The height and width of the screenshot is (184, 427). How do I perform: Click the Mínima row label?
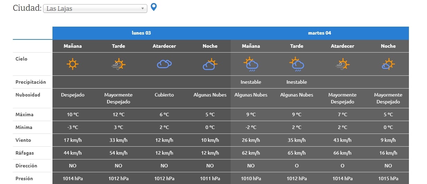24,127
